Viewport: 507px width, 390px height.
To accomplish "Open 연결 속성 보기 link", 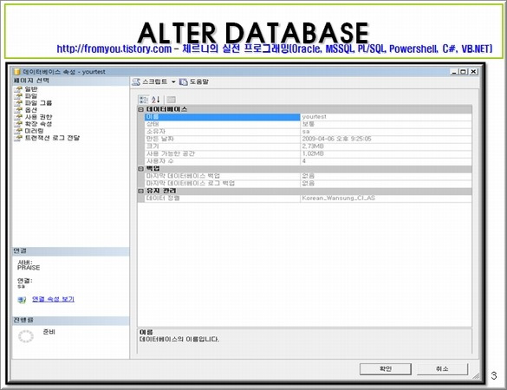I will click(53, 299).
